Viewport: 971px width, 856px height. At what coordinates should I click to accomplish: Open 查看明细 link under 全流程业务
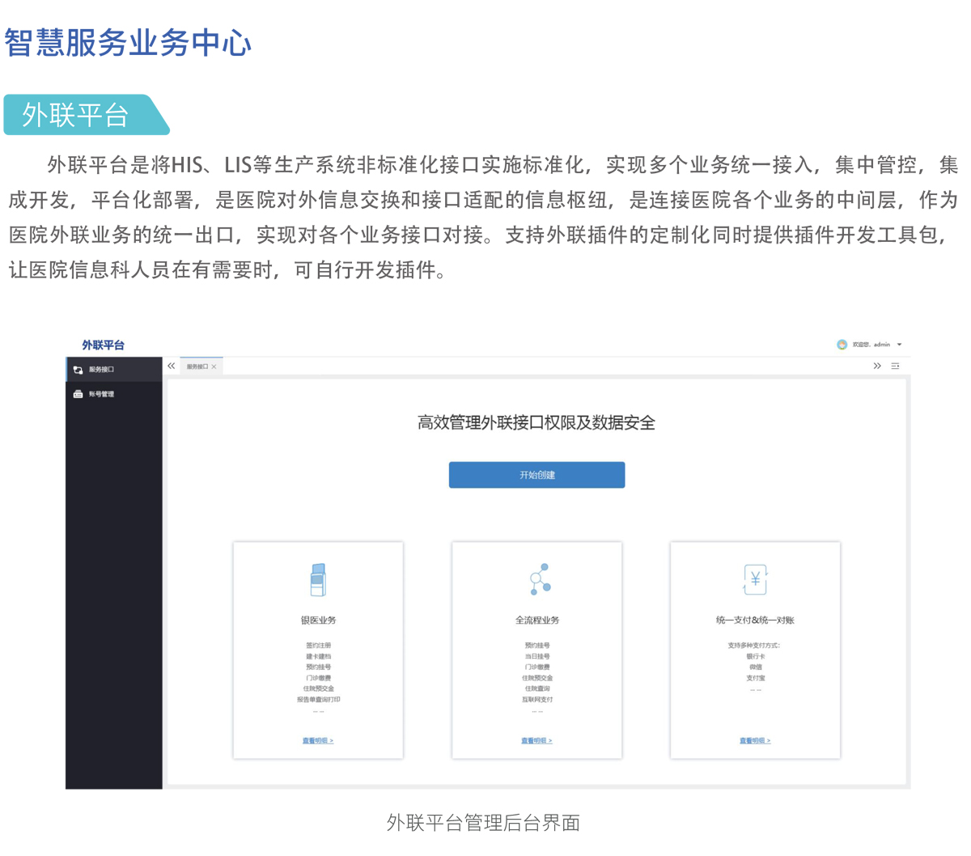[x=536, y=740]
